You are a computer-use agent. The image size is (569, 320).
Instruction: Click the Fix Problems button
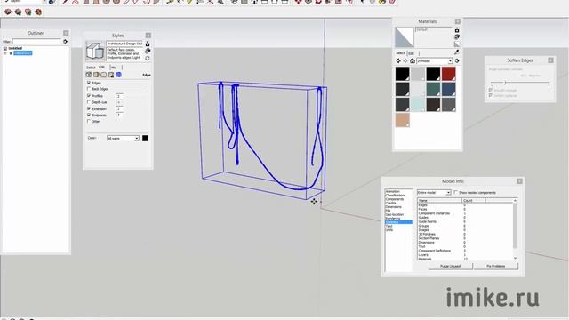(496, 267)
